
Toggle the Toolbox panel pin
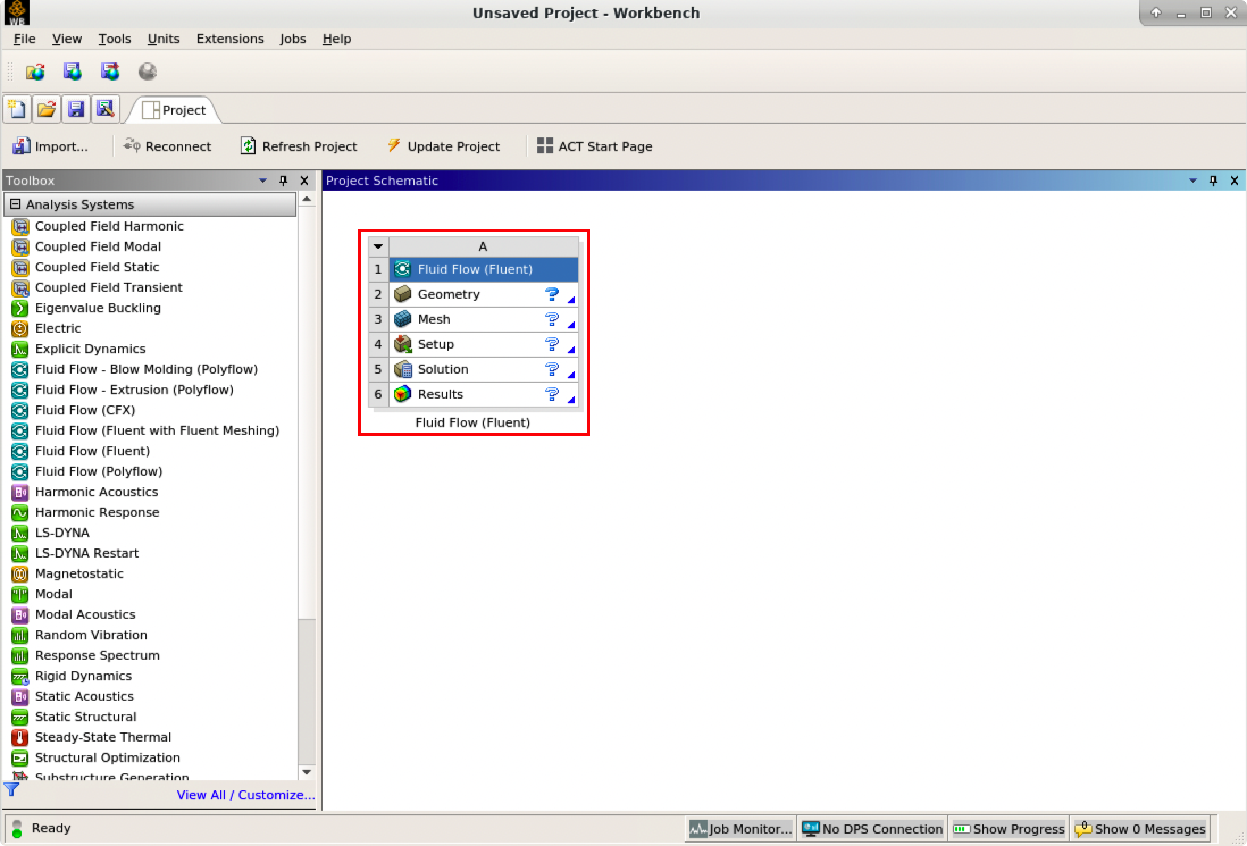pyautogui.click(x=283, y=181)
